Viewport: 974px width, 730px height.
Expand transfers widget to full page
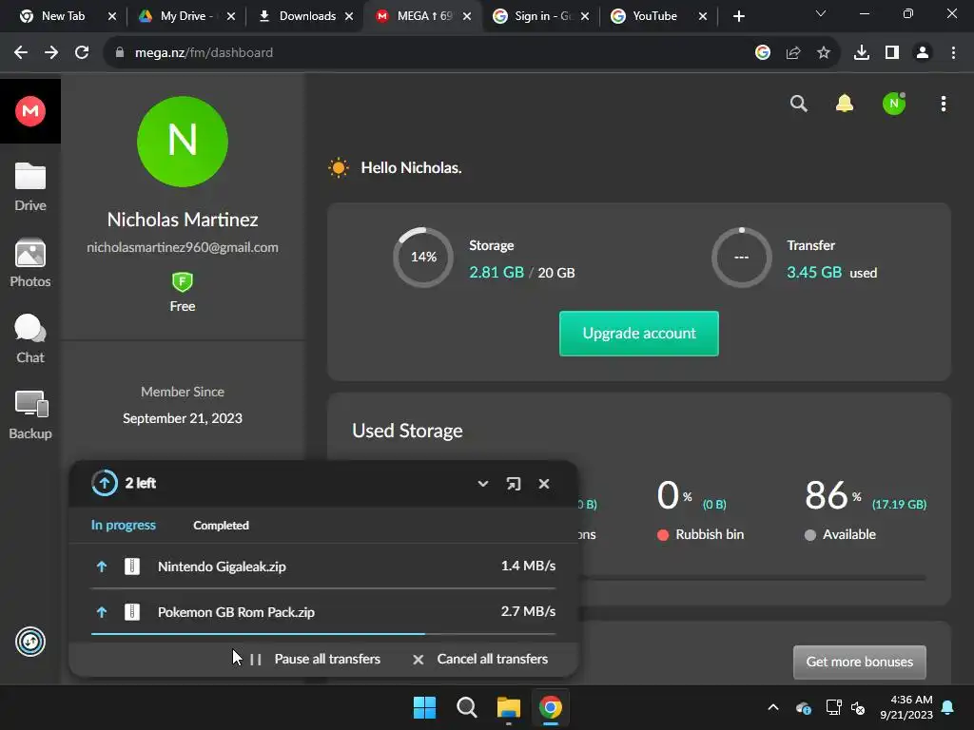click(513, 484)
